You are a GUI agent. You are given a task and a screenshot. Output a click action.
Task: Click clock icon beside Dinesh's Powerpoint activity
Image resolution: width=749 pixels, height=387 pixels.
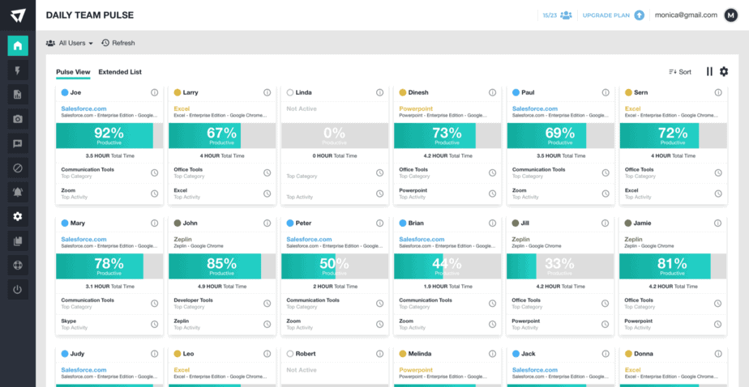[x=493, y=193]
